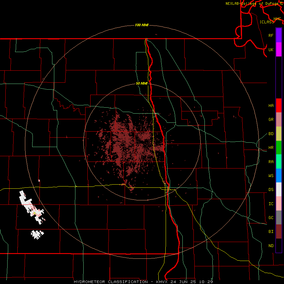Select the HR legend label

(271, 148)
